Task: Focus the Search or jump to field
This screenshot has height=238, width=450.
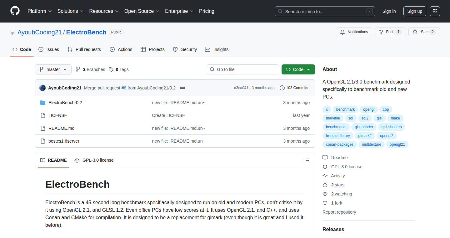Action: (x=325, y=11)
